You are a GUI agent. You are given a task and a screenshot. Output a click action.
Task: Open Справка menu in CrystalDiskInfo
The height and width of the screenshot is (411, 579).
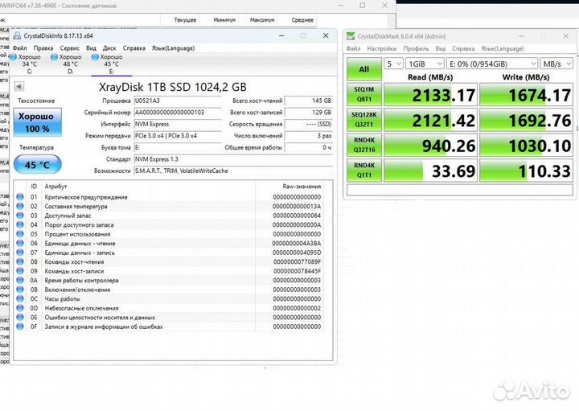pyautogui.click(x=133, y=48)
